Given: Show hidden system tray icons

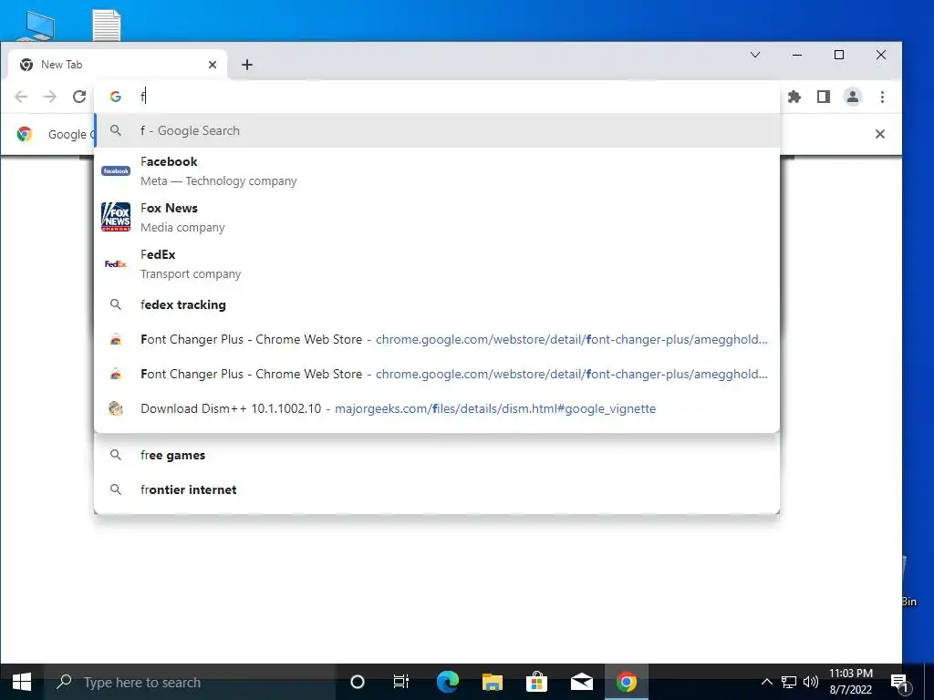Looking at the screenshot, I should click(x=766, y=682).
